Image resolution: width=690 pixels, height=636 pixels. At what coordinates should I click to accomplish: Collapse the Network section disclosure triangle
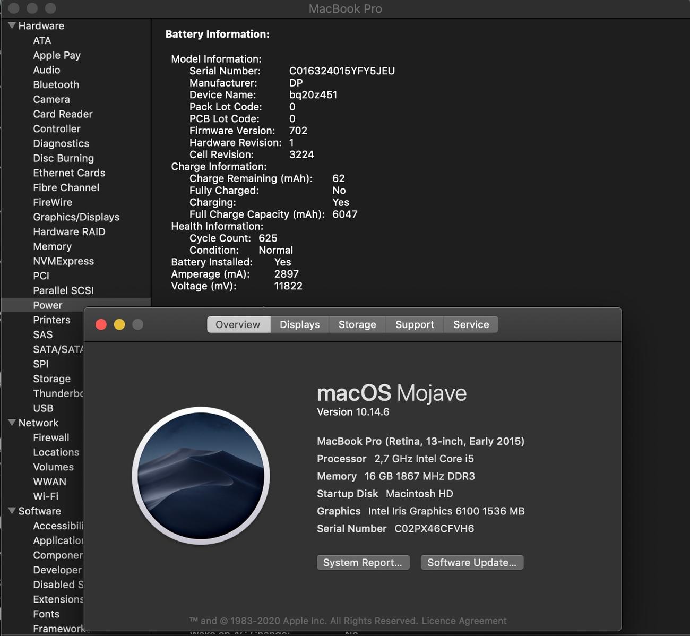click(x=12, y=423)
